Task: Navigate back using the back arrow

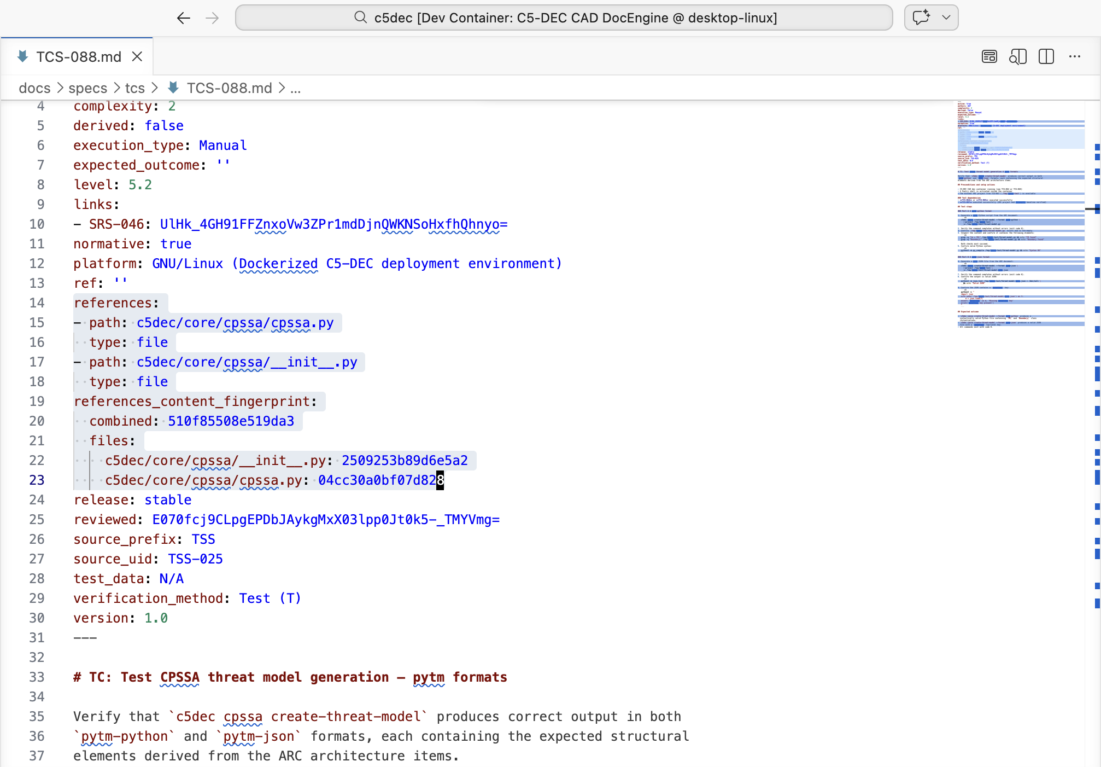Action: 183,18
